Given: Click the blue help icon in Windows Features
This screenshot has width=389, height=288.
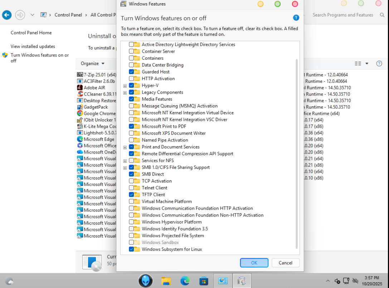Looking at the screenshot, I should pos(296,18).
